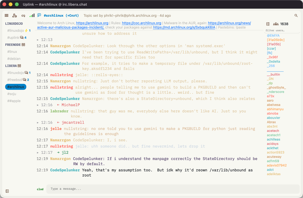Toggle the left sidebar panel icon
Screen dimensions: 303x198
7,191
